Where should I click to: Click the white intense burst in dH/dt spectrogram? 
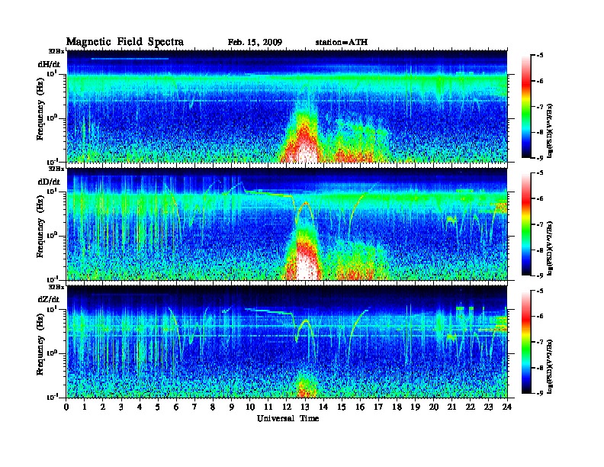pyautogui.click(x=306, y=152)
